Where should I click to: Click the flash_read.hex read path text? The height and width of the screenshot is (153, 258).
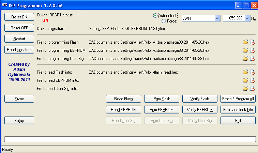tap(133, 72)
